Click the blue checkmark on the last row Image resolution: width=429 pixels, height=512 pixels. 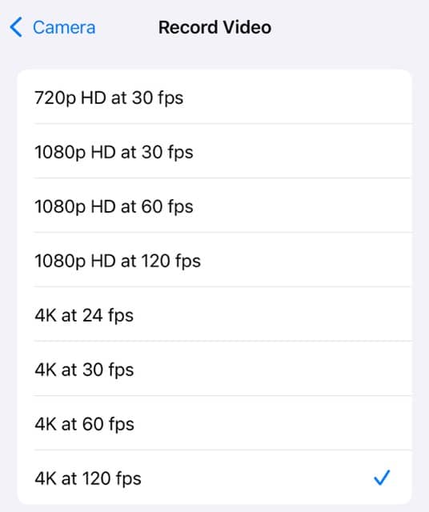382,478
